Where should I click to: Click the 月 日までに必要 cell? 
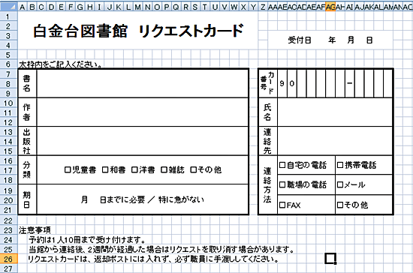click(143, 199)
